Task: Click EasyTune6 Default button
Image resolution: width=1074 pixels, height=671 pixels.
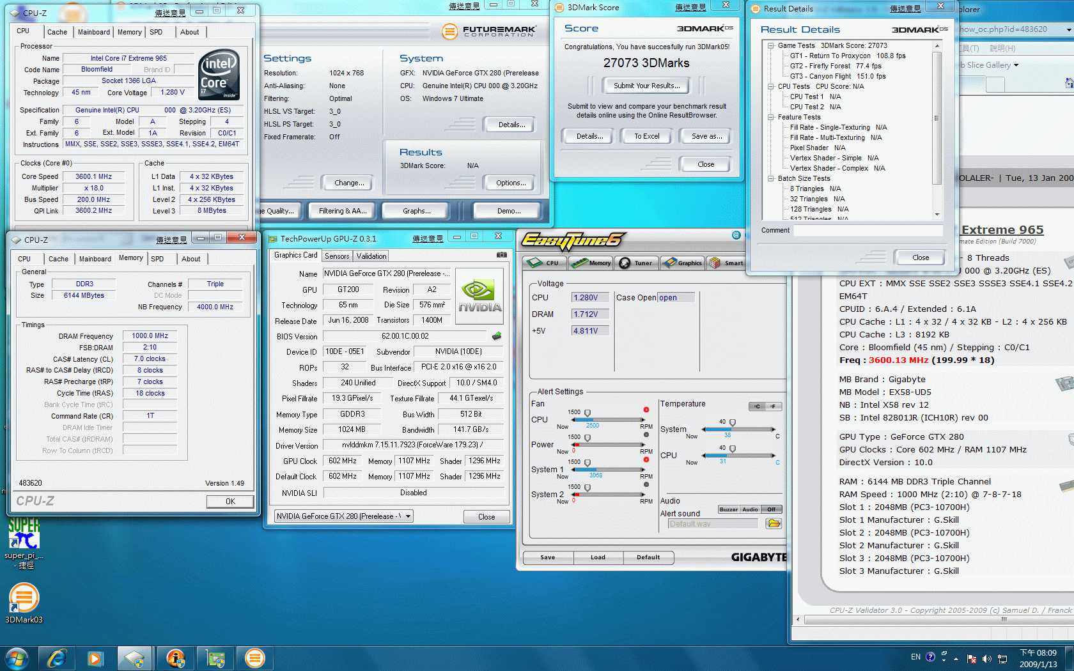Action: click(x=648, y=557)
